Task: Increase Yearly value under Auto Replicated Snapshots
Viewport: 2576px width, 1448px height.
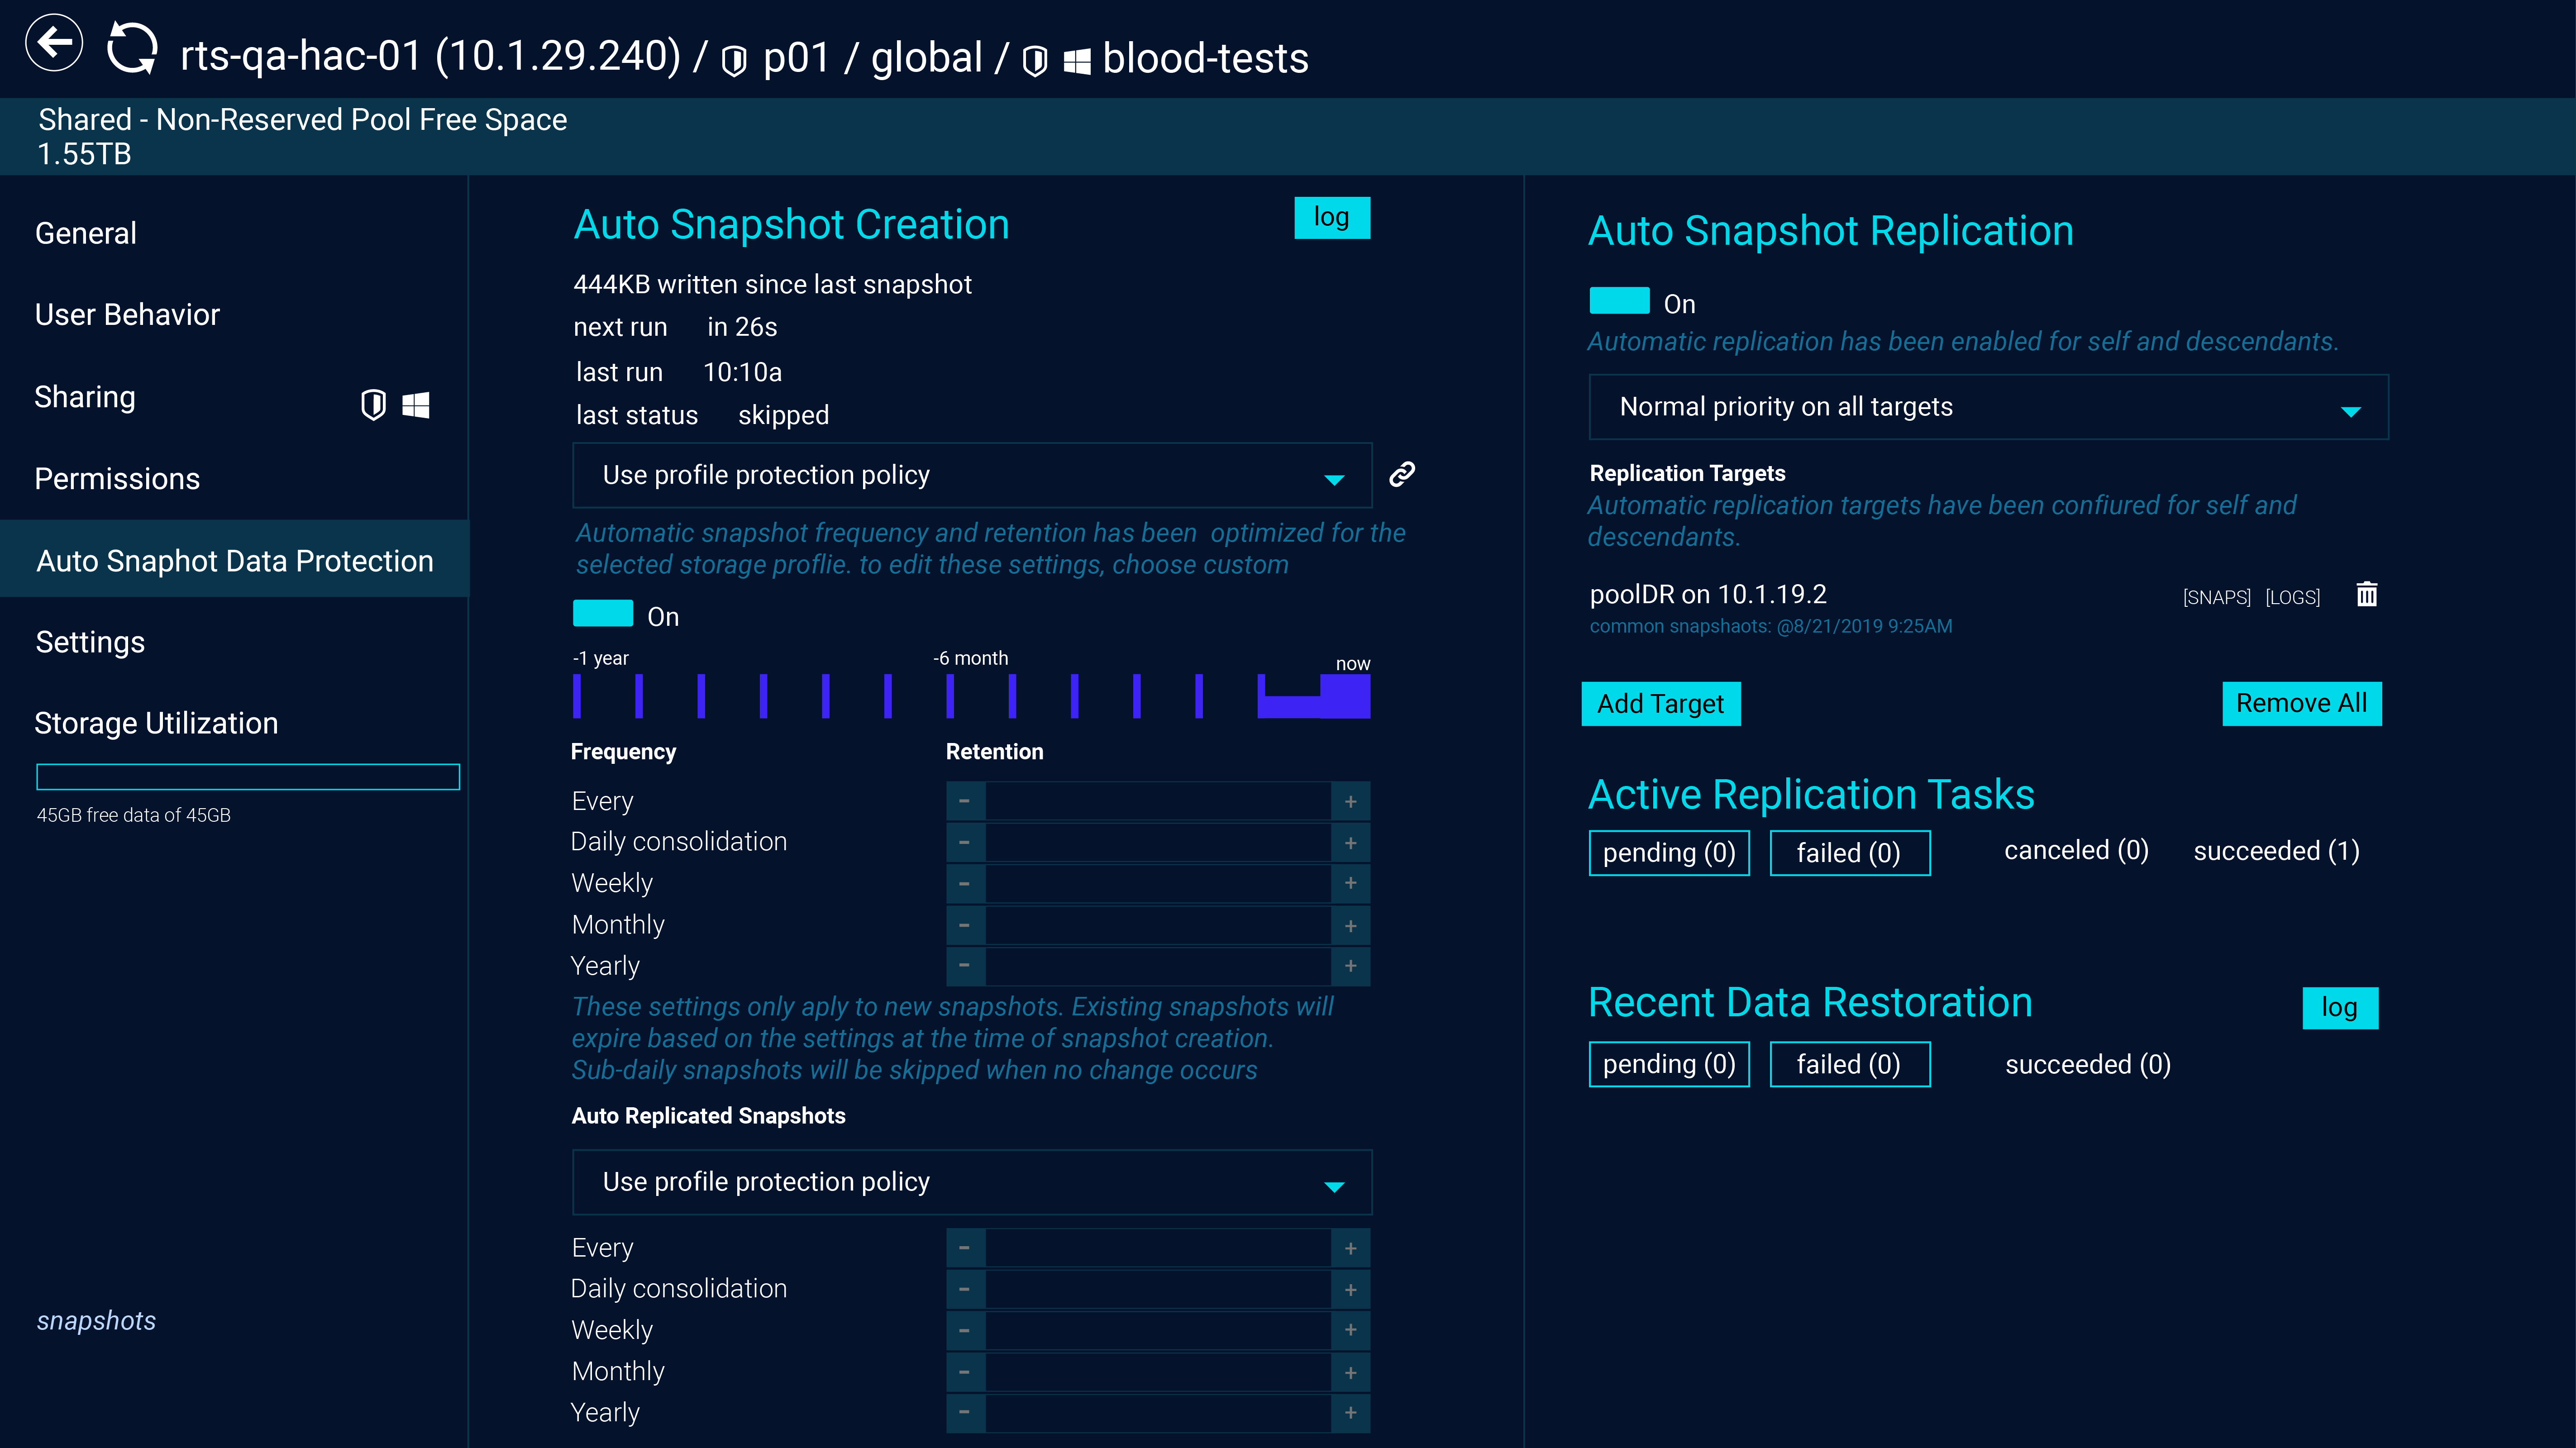Action: pyautogui.click(x=1350, y=1413)
